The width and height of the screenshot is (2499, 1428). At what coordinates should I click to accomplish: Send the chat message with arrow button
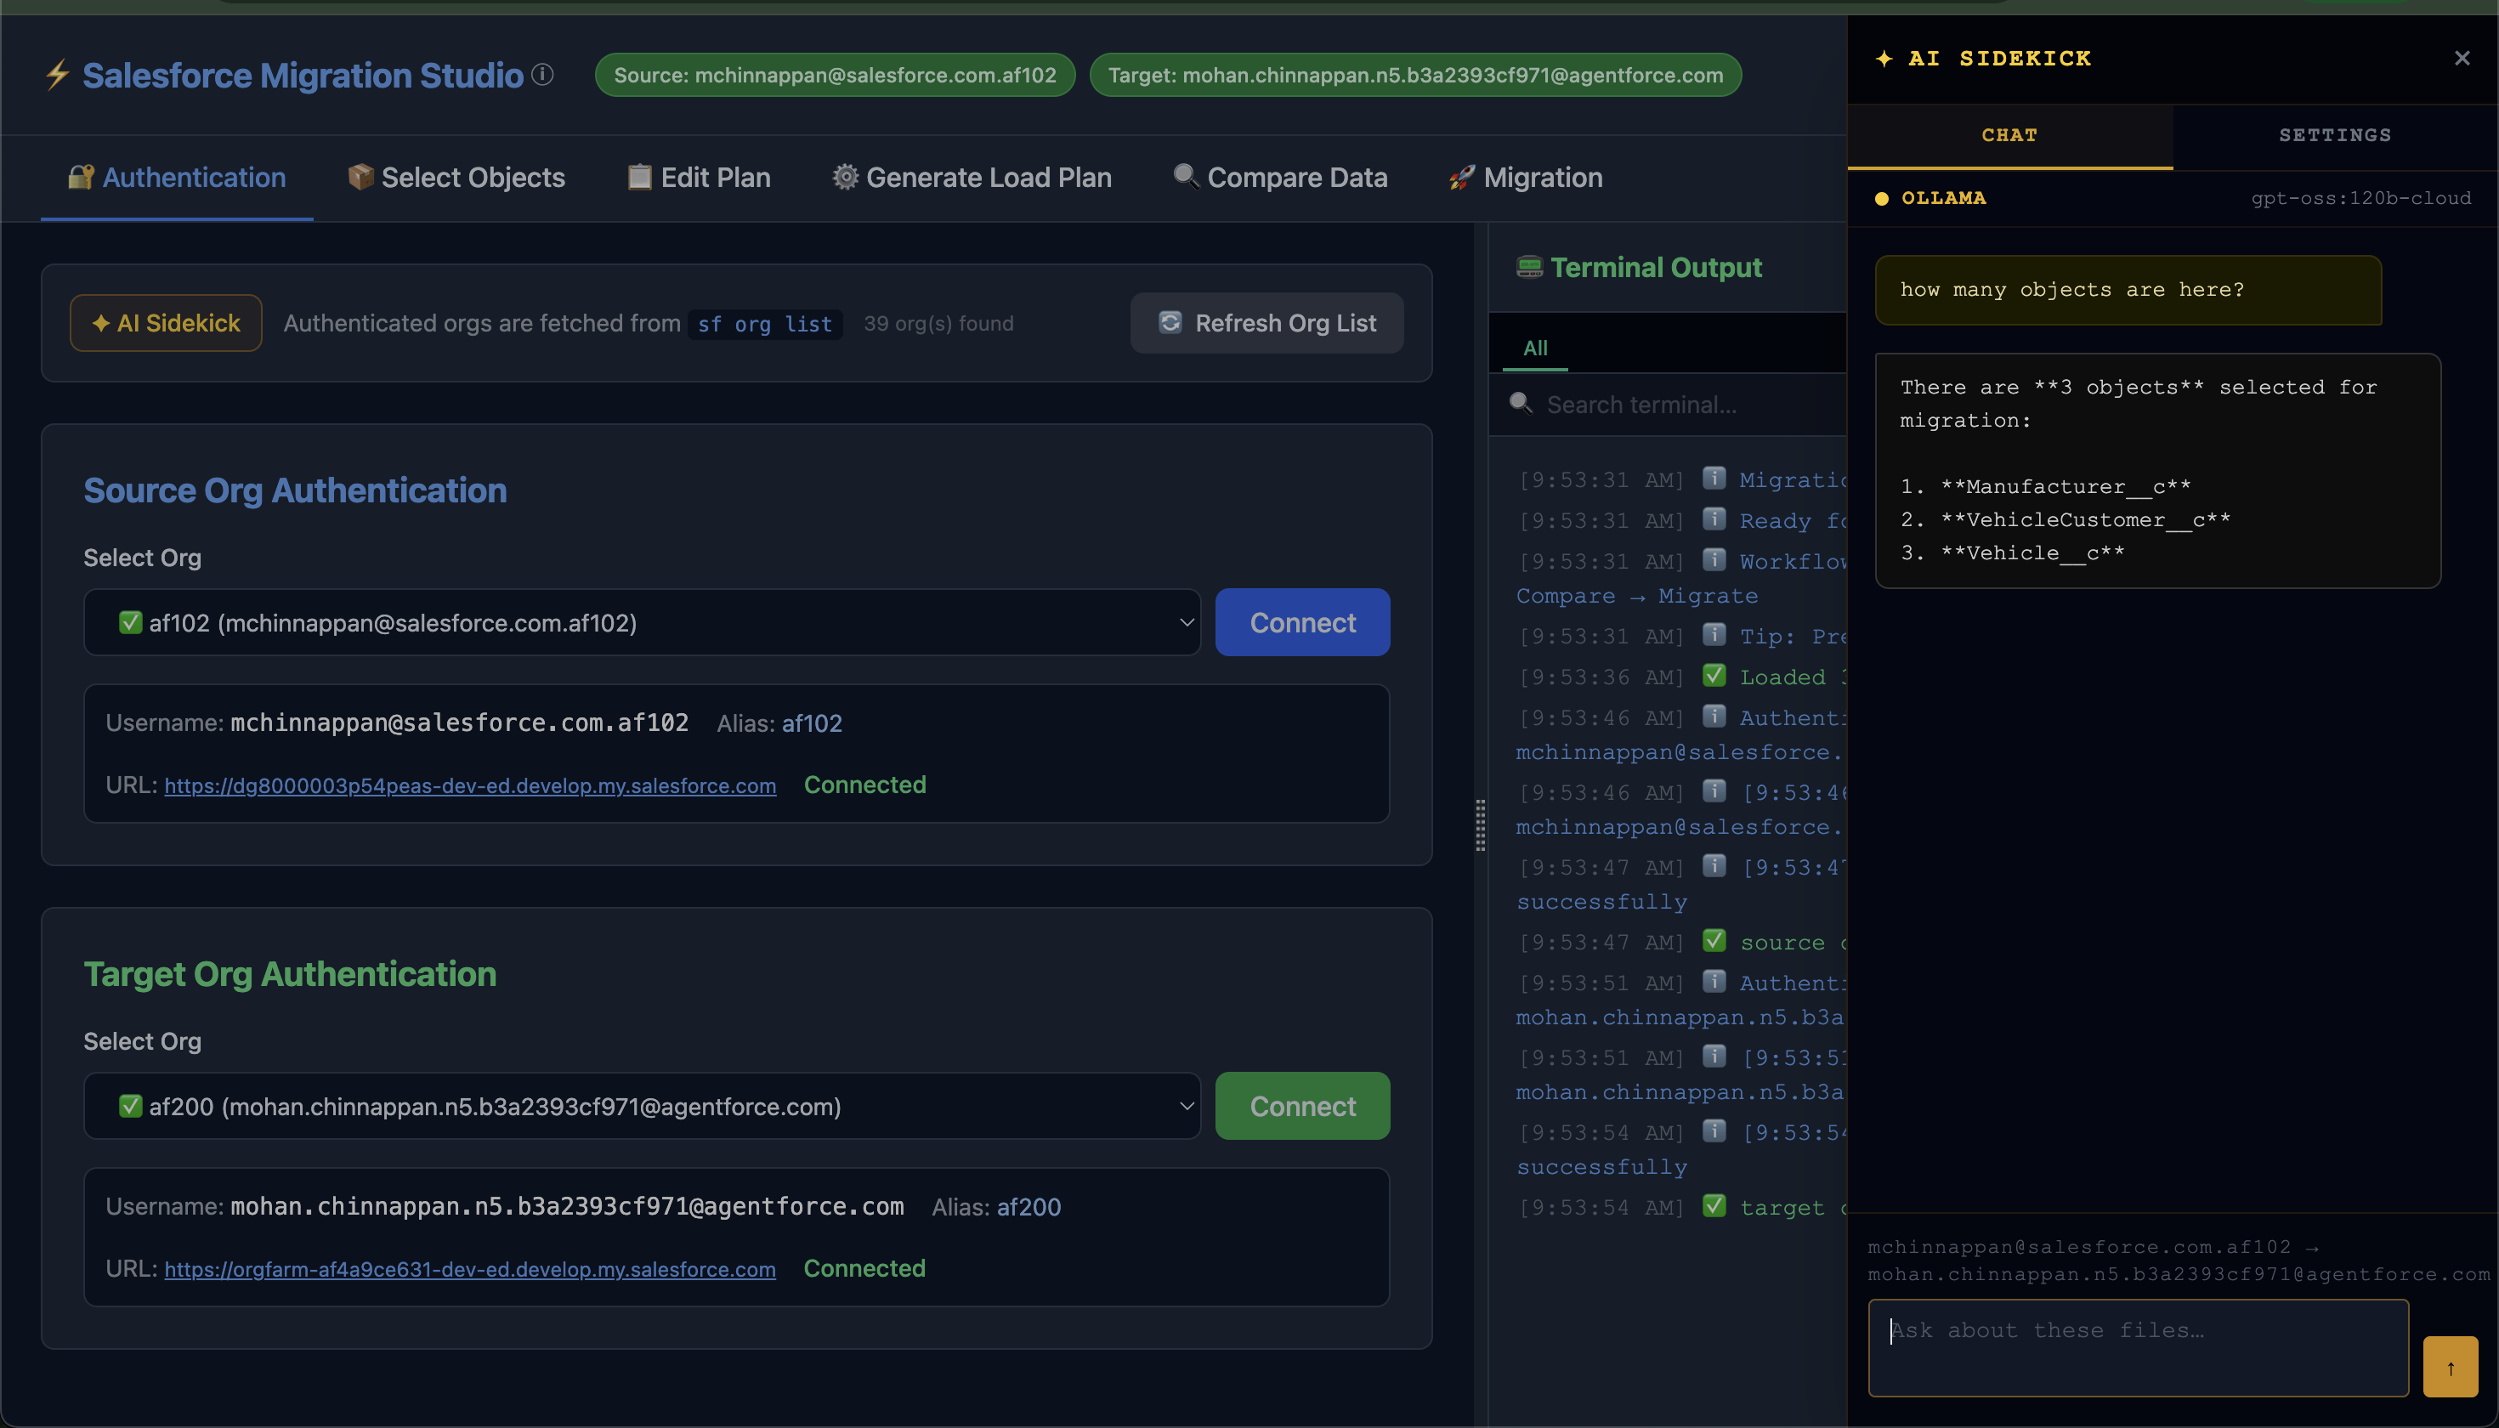[x=2450, y=1366]
